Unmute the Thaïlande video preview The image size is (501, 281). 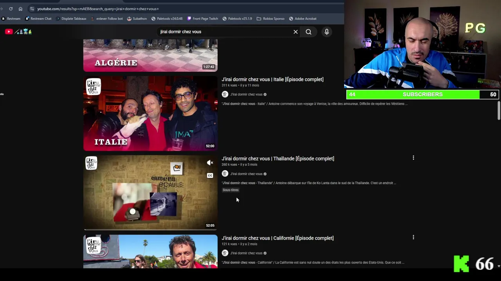coord(210,163)
